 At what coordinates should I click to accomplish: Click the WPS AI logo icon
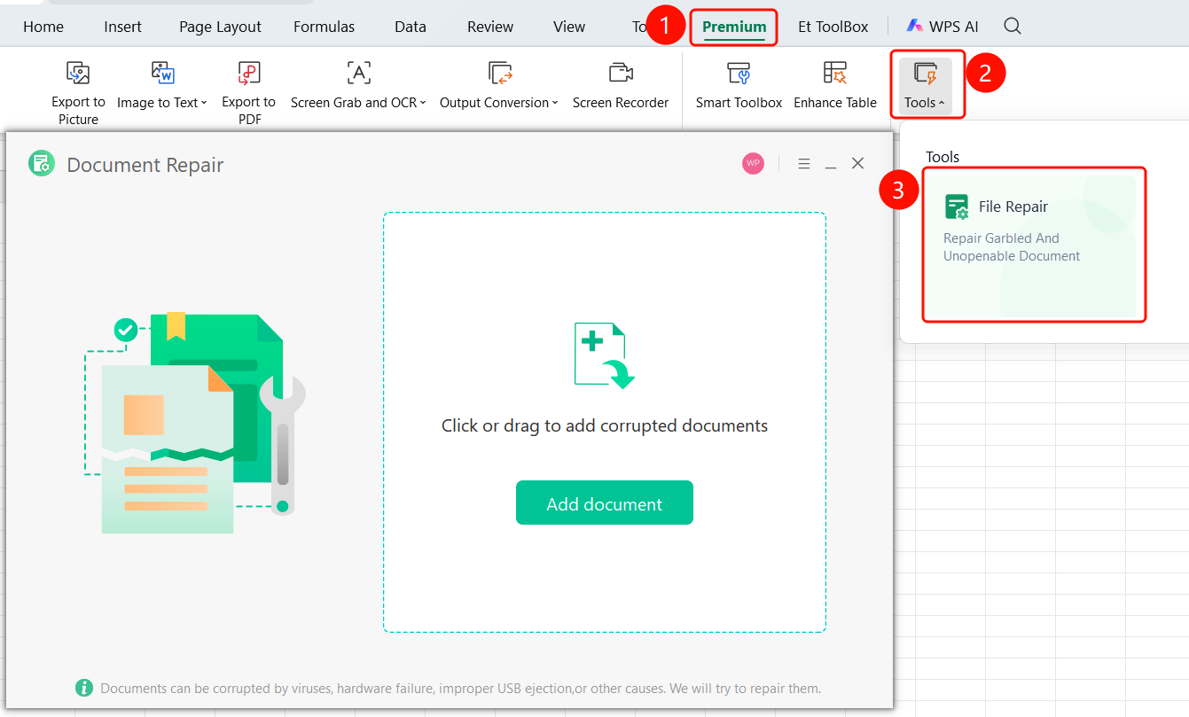915,27
